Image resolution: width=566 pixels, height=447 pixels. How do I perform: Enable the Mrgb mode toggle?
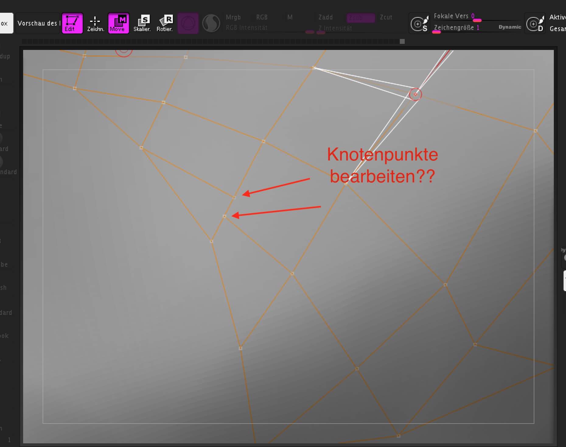click(233, 17)
